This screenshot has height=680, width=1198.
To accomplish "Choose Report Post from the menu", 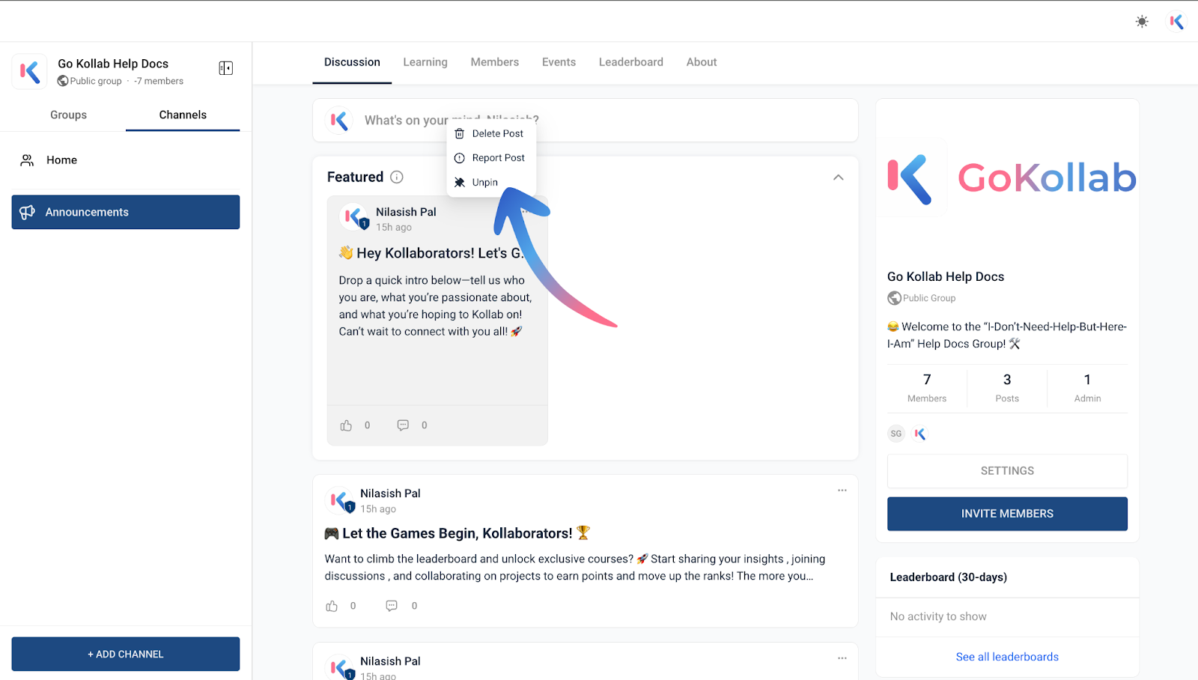I will pyautogui.click(x=491, y=158).
